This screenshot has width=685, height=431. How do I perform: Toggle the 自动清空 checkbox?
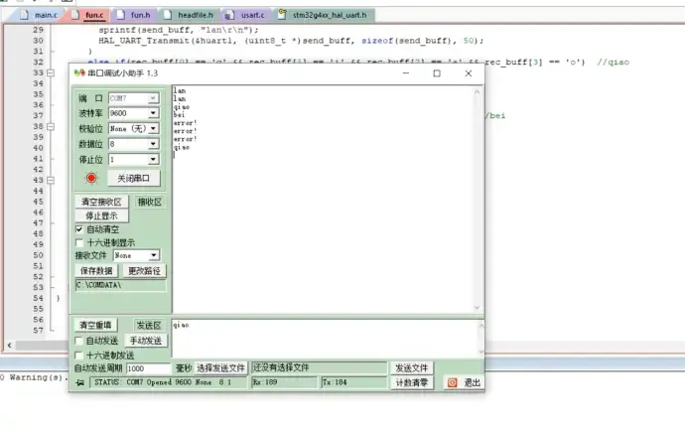pos(80,229)
